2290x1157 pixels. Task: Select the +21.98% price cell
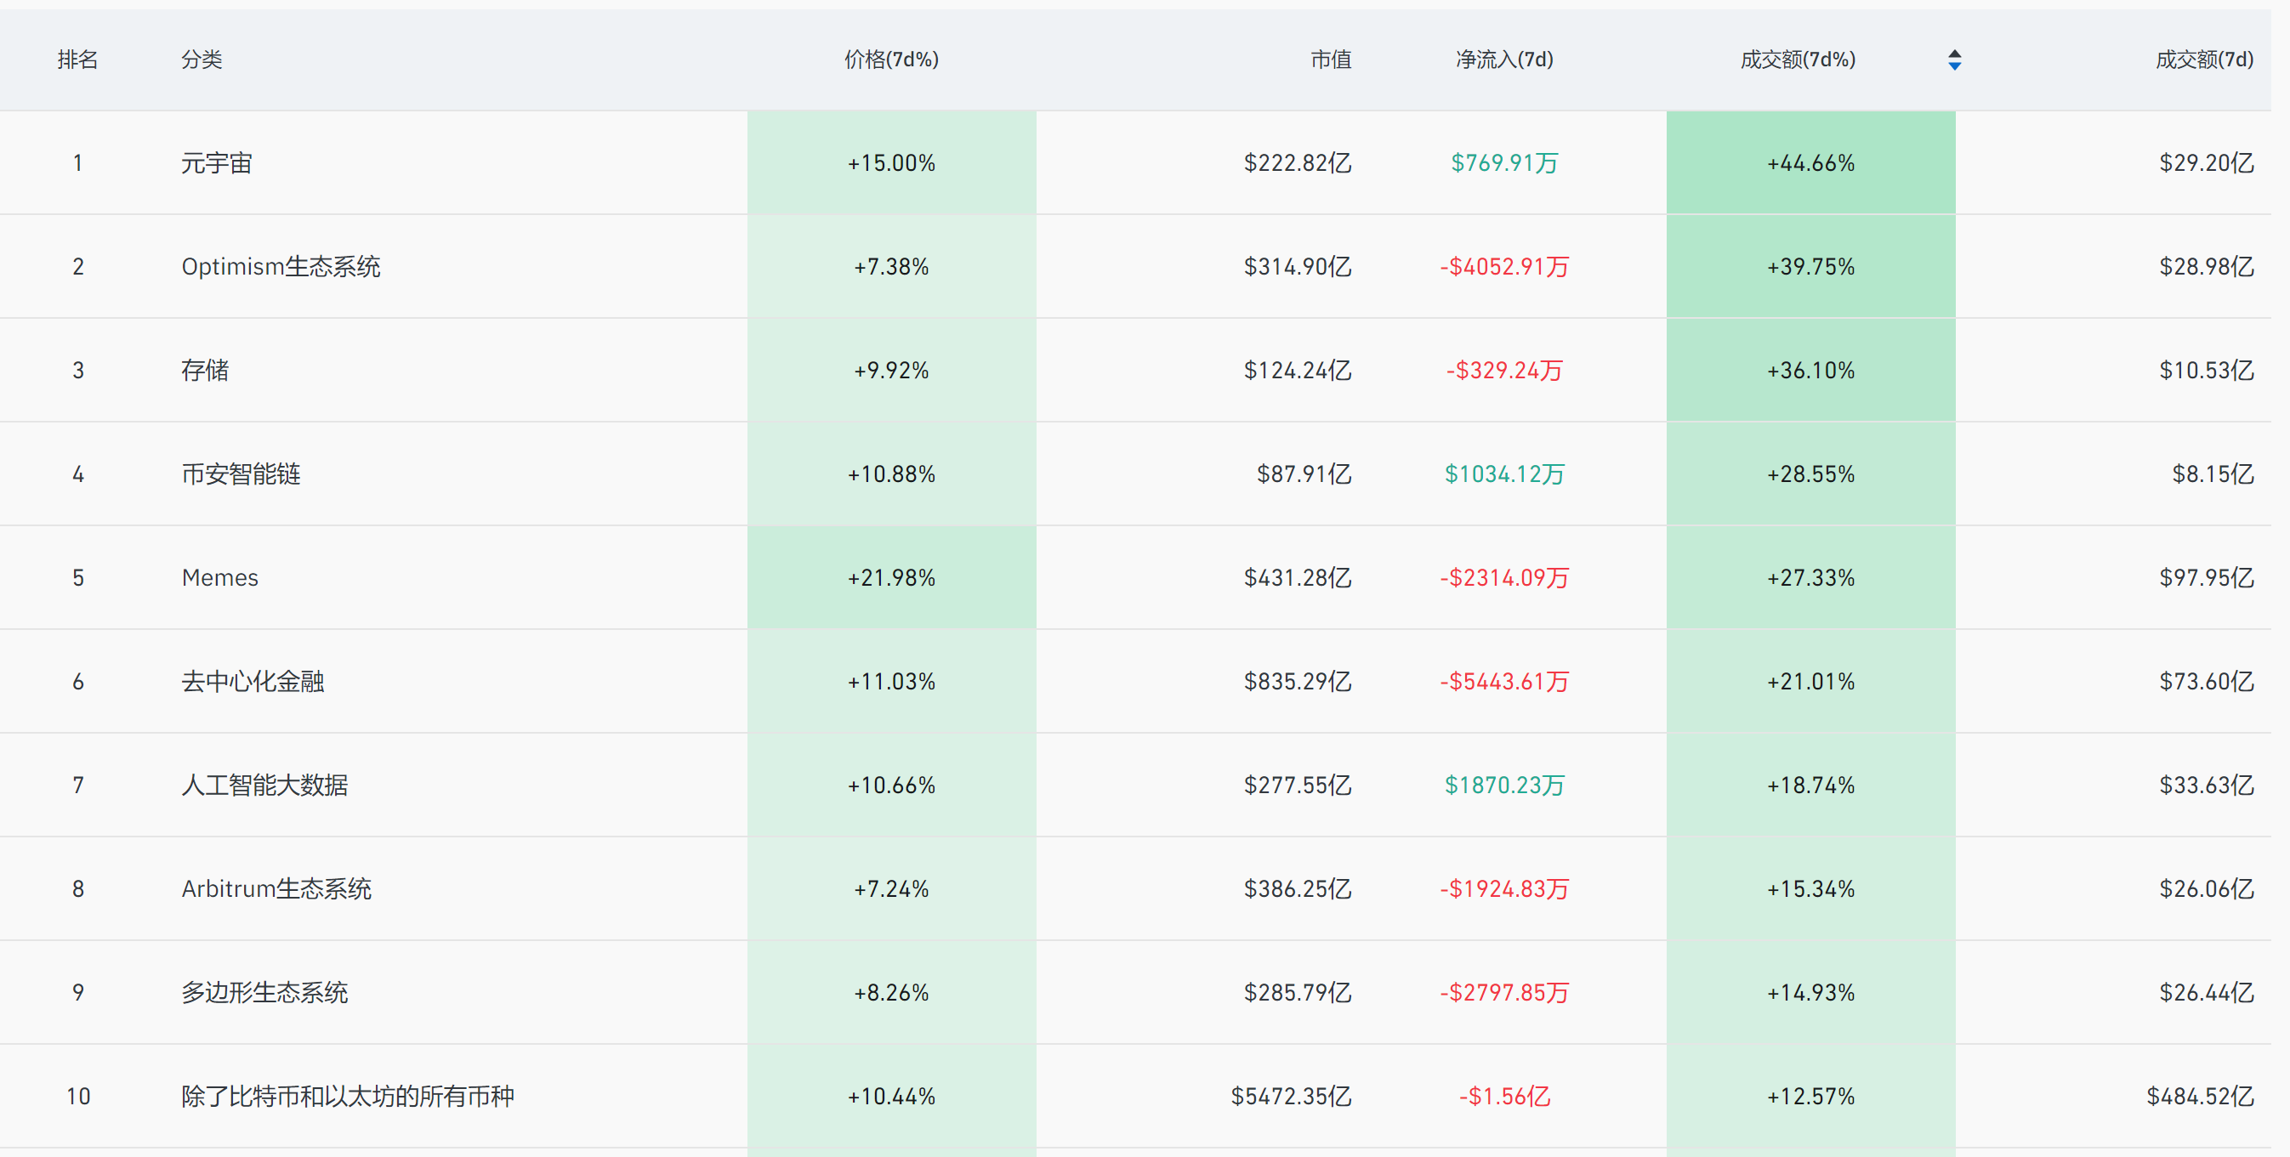click(x=892, y=577)
